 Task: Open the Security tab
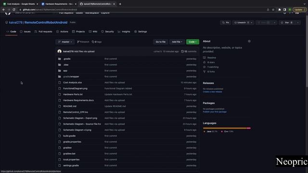click(x=107, y=32)
